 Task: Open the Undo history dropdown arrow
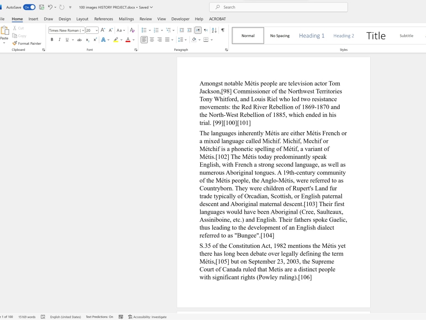tap(55, 7)
